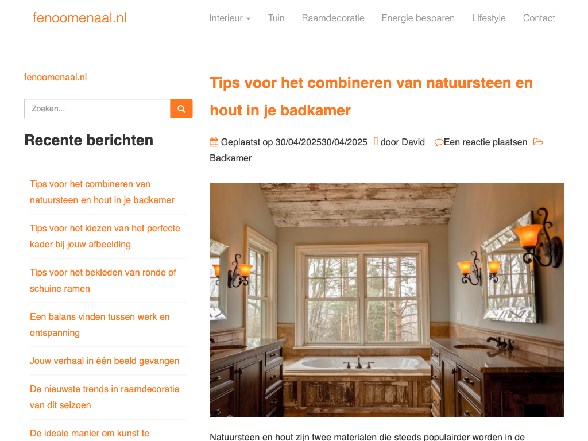Screen dimensions: 588x441
Task: Click Een reactie plaatsen link
Action: [486, 142]
